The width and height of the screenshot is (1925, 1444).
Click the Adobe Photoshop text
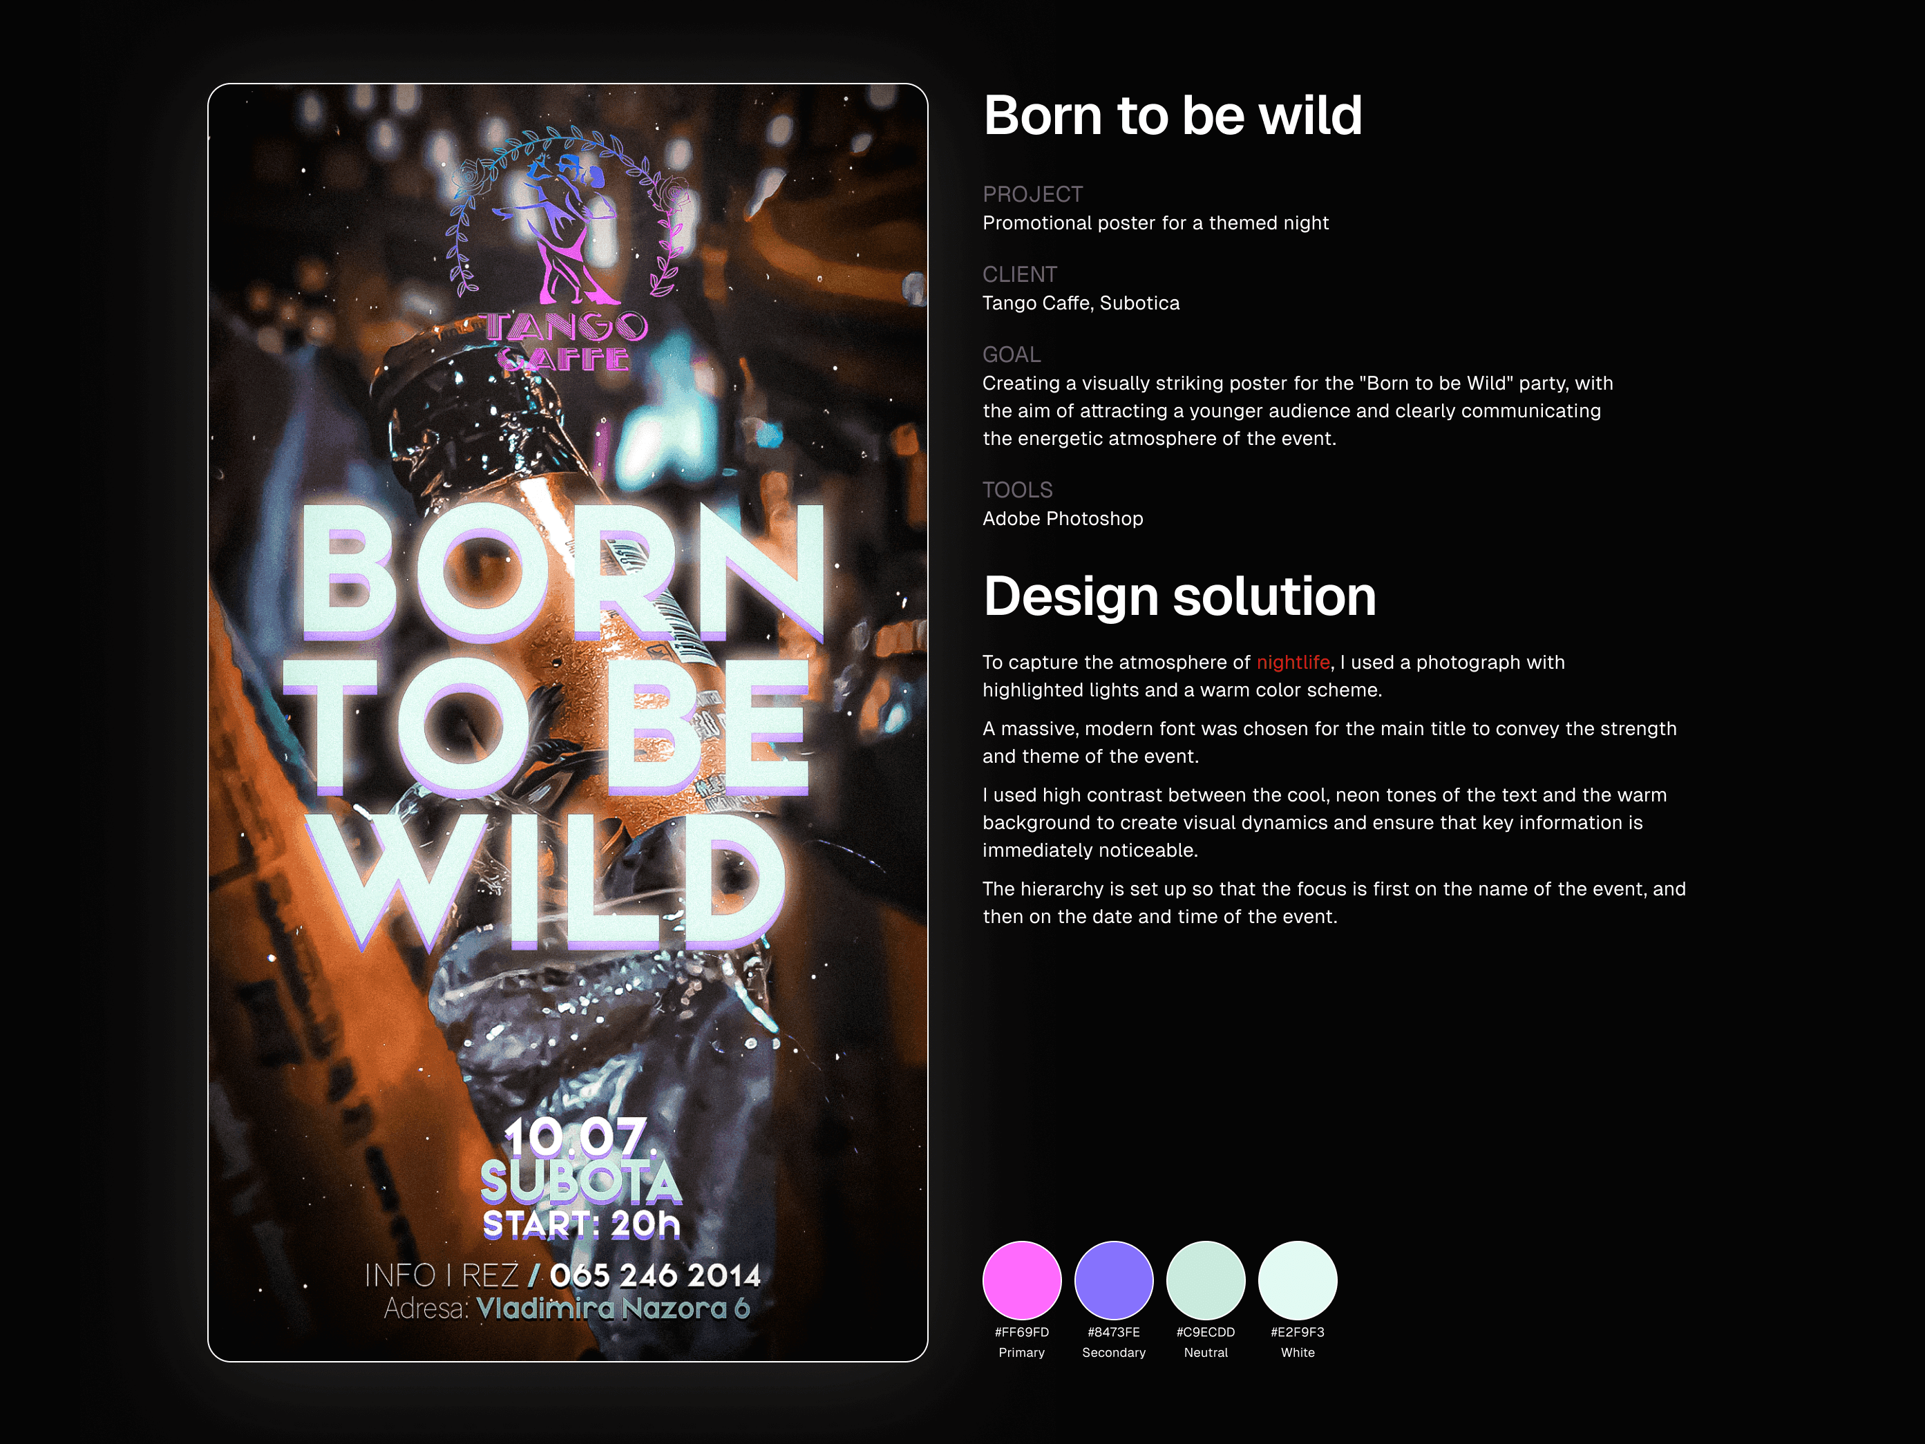click(1063, 519)
